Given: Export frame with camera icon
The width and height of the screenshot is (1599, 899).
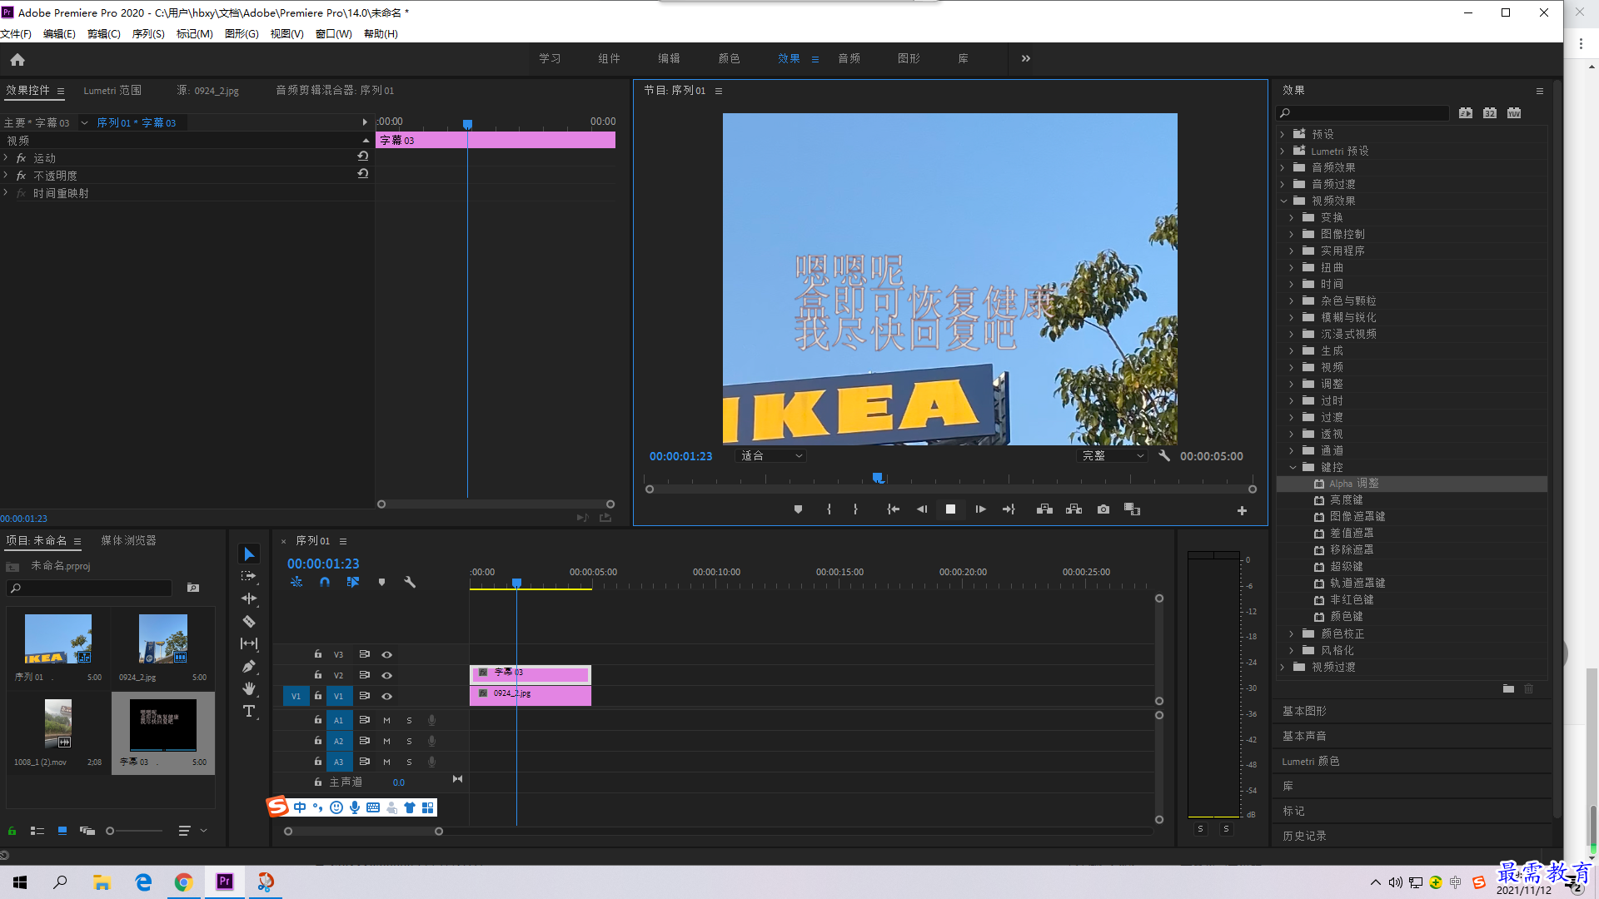Looking at the screenshot, I should coord(1103,509).
